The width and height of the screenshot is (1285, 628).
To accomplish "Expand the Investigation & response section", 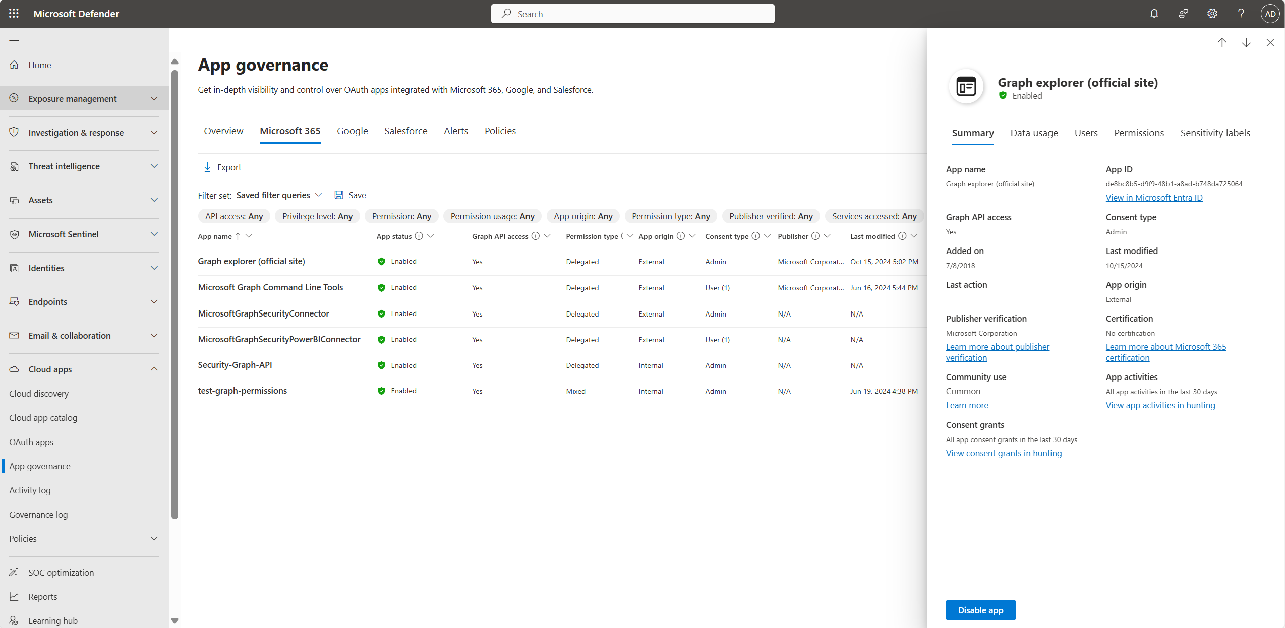I will 84,132.
